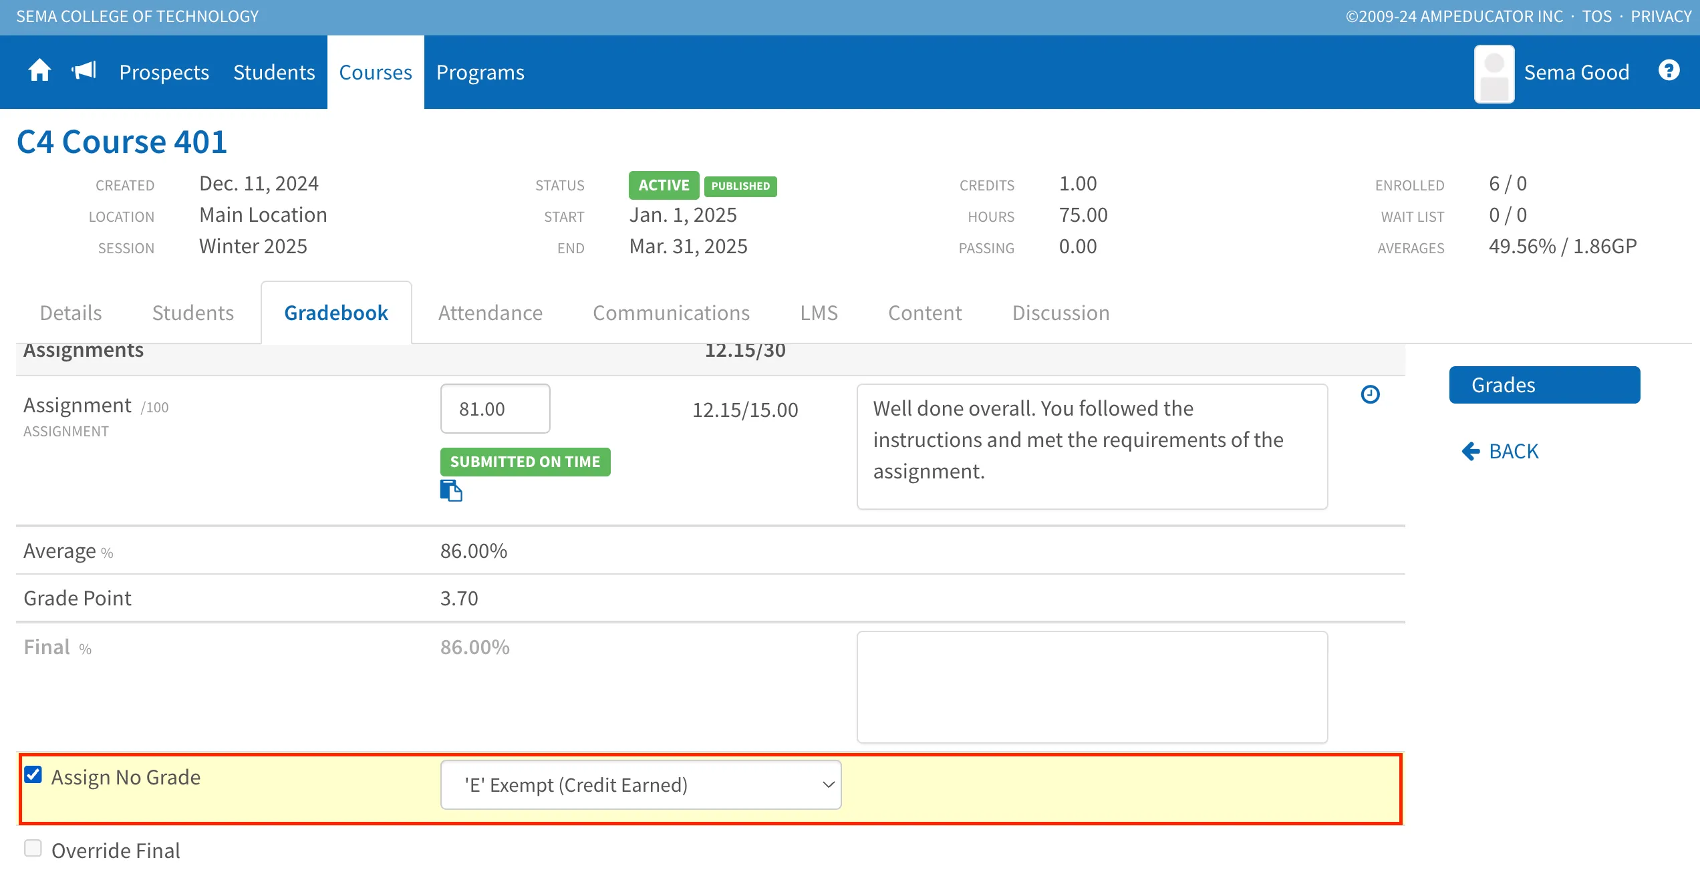Image resolution: width=1700 pixels, height=878 pixels.
Task: Uncheck the Assign No Grade checkbox
Action: (33, 774)
